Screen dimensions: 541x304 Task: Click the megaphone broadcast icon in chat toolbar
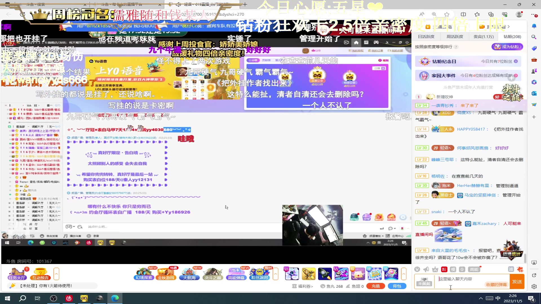426,269
